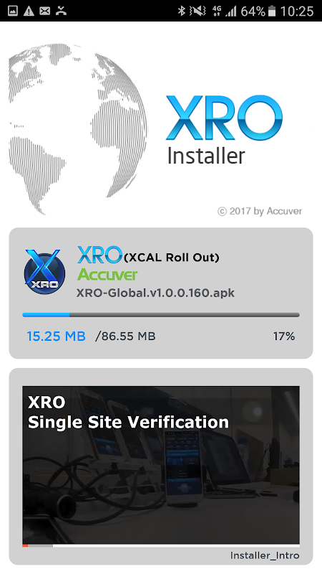The height and width of the screenshot is (574, 322).
Task: Tap the battery icon in status bar
Action: [272, 11]
